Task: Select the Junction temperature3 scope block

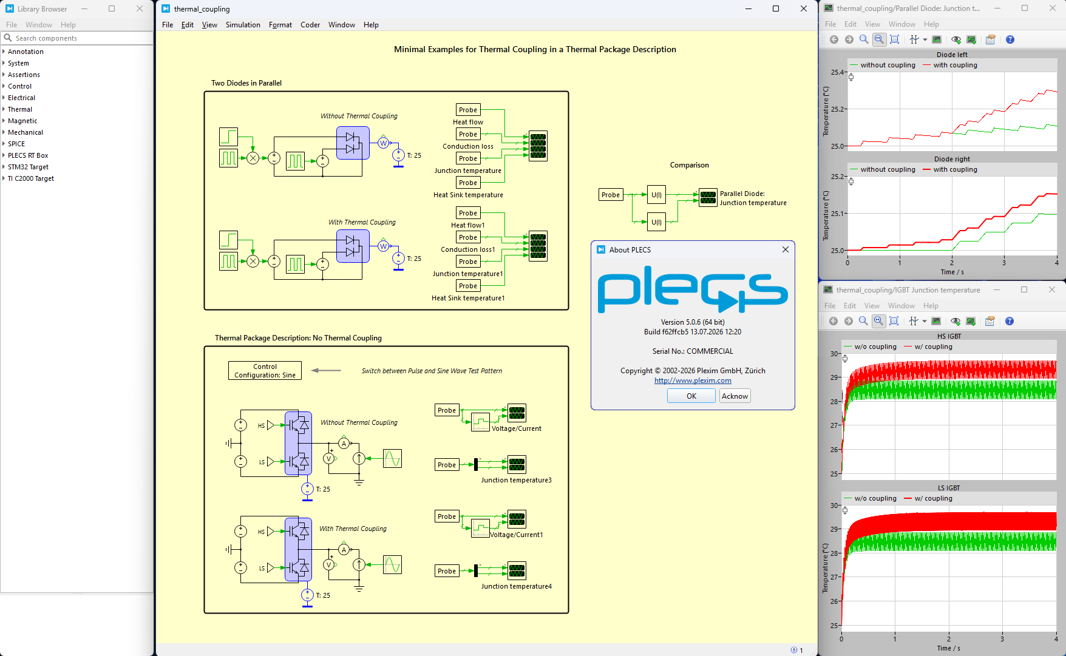Action: 517,465
